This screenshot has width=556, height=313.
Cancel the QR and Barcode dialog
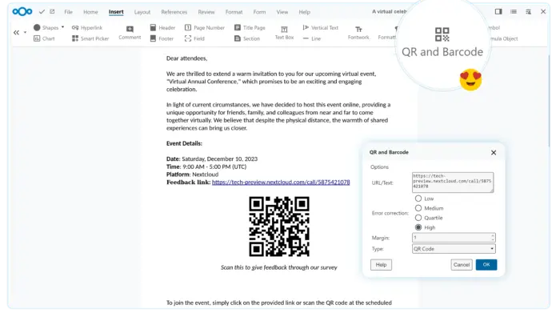click(x=462, y=265)
